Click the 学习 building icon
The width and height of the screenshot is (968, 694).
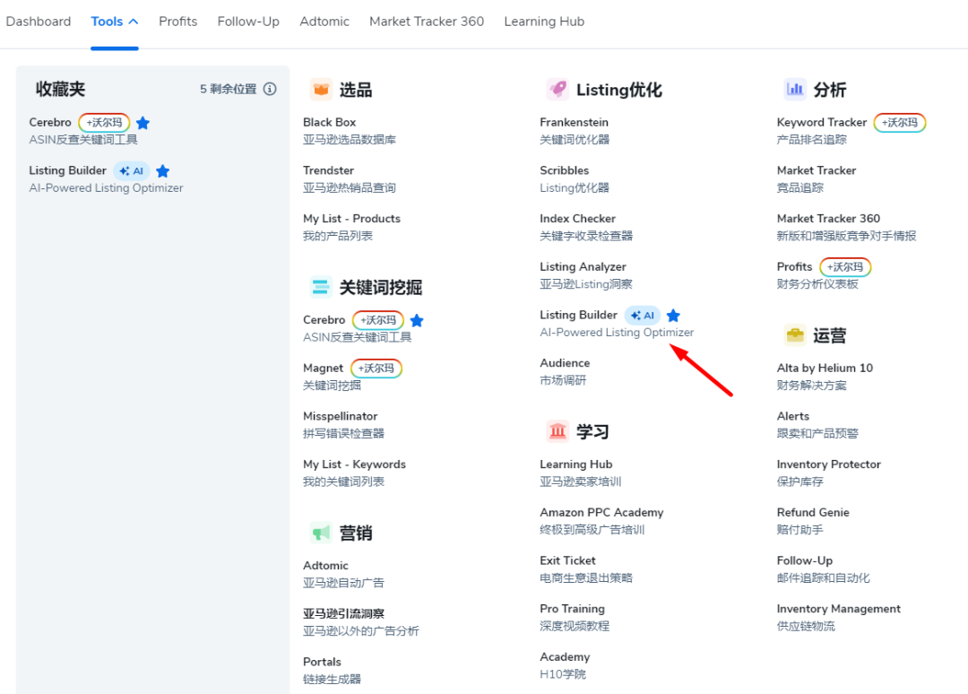point(558,431)
